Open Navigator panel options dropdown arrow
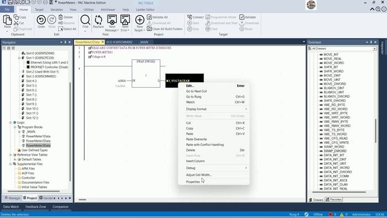Screen dimensions: 387x218 [x=61, y=42]
